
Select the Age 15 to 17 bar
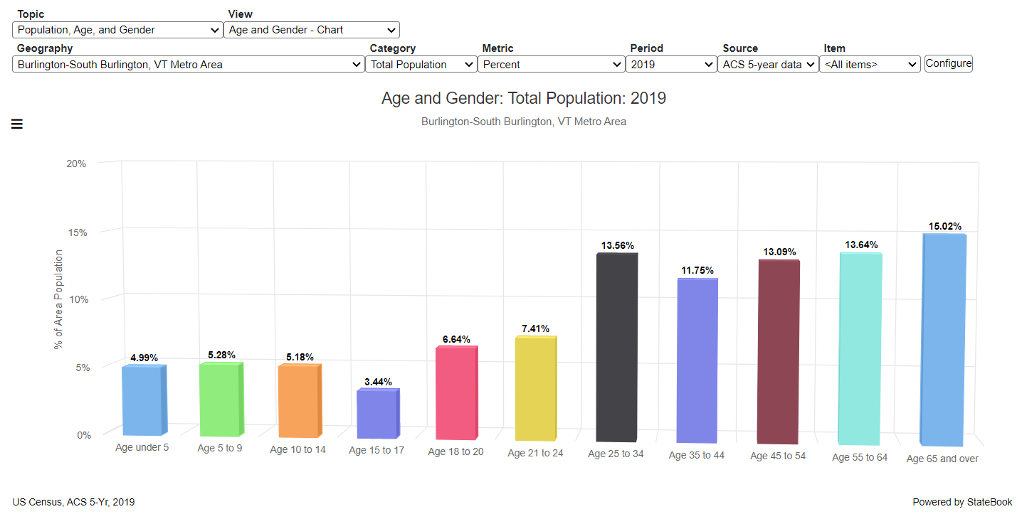[377, 414]
